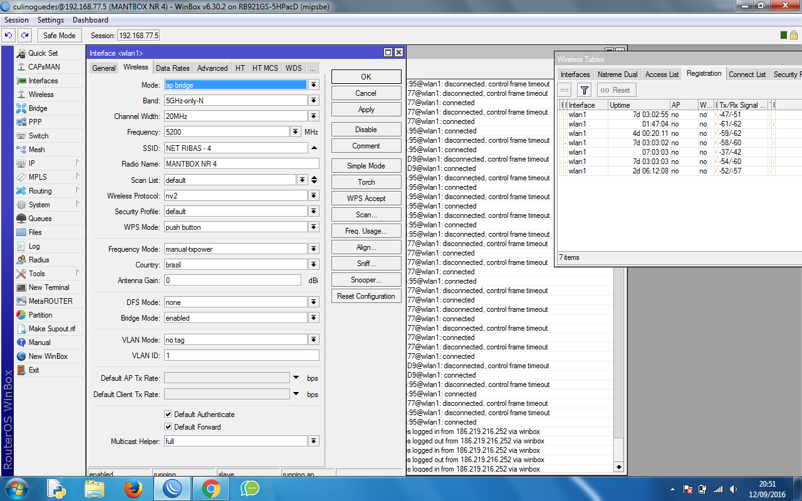Open the Bridge sidebar icon

click(x=21, y=108)
